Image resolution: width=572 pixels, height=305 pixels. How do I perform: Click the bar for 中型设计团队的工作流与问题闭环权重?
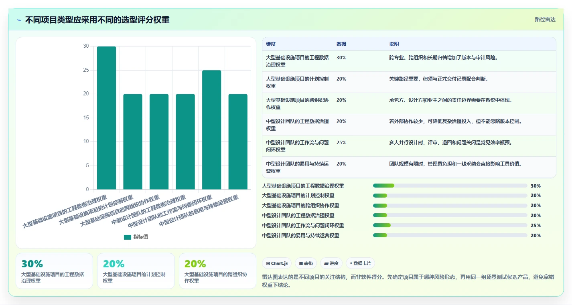point(211,130)
